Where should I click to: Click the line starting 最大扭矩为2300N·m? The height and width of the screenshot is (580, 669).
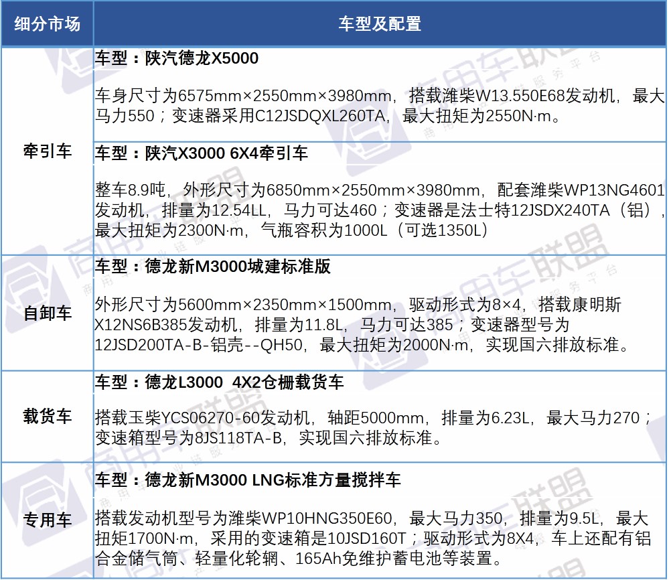point(291,230)
